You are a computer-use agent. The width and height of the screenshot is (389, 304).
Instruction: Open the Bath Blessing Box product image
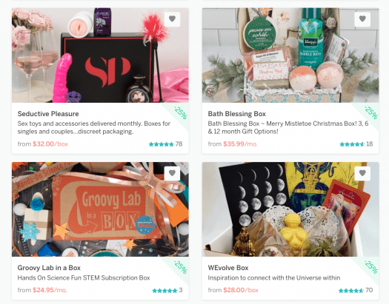point(290,55)
